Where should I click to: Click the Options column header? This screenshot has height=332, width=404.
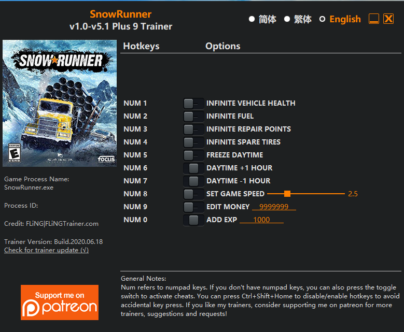223,46
